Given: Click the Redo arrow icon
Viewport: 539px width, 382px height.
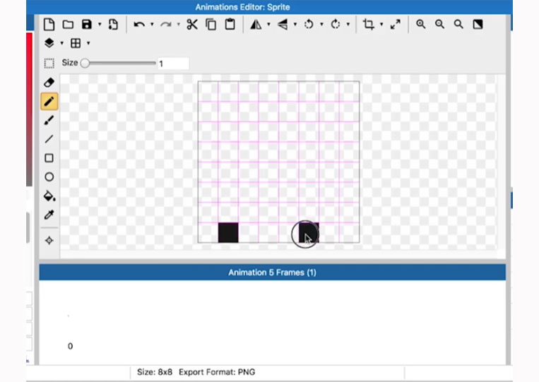Looking at the screenshot, I should [166, 25].
